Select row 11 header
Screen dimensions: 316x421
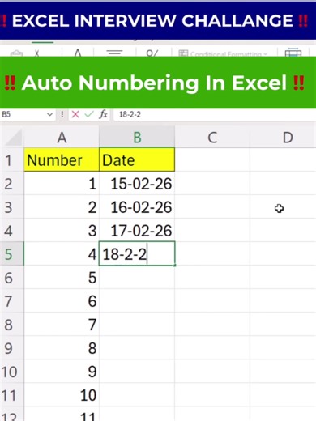(12, 394)
